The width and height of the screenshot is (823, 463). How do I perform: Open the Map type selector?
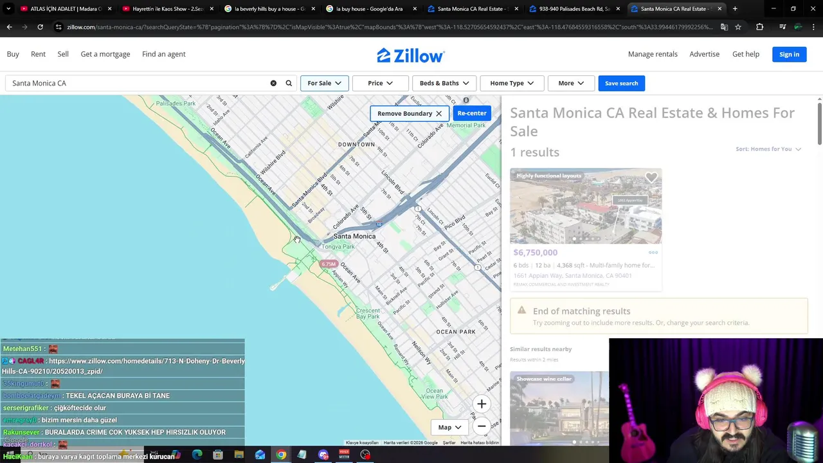coord(449,427)
